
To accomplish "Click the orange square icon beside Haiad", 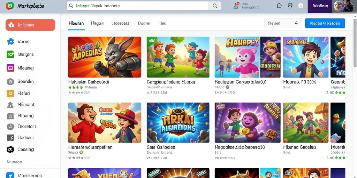I will [x=10, y=93].
